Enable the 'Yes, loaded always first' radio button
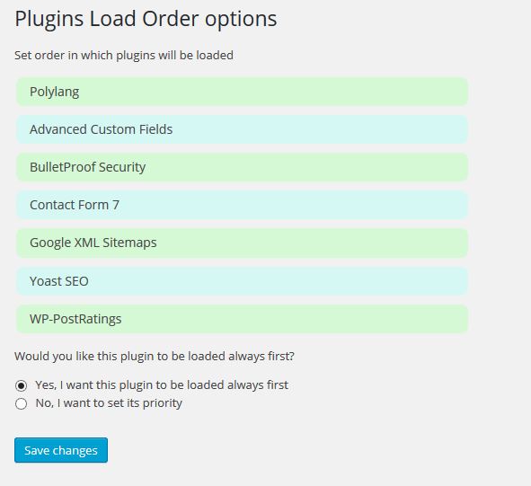 click(x=21, y=385)
